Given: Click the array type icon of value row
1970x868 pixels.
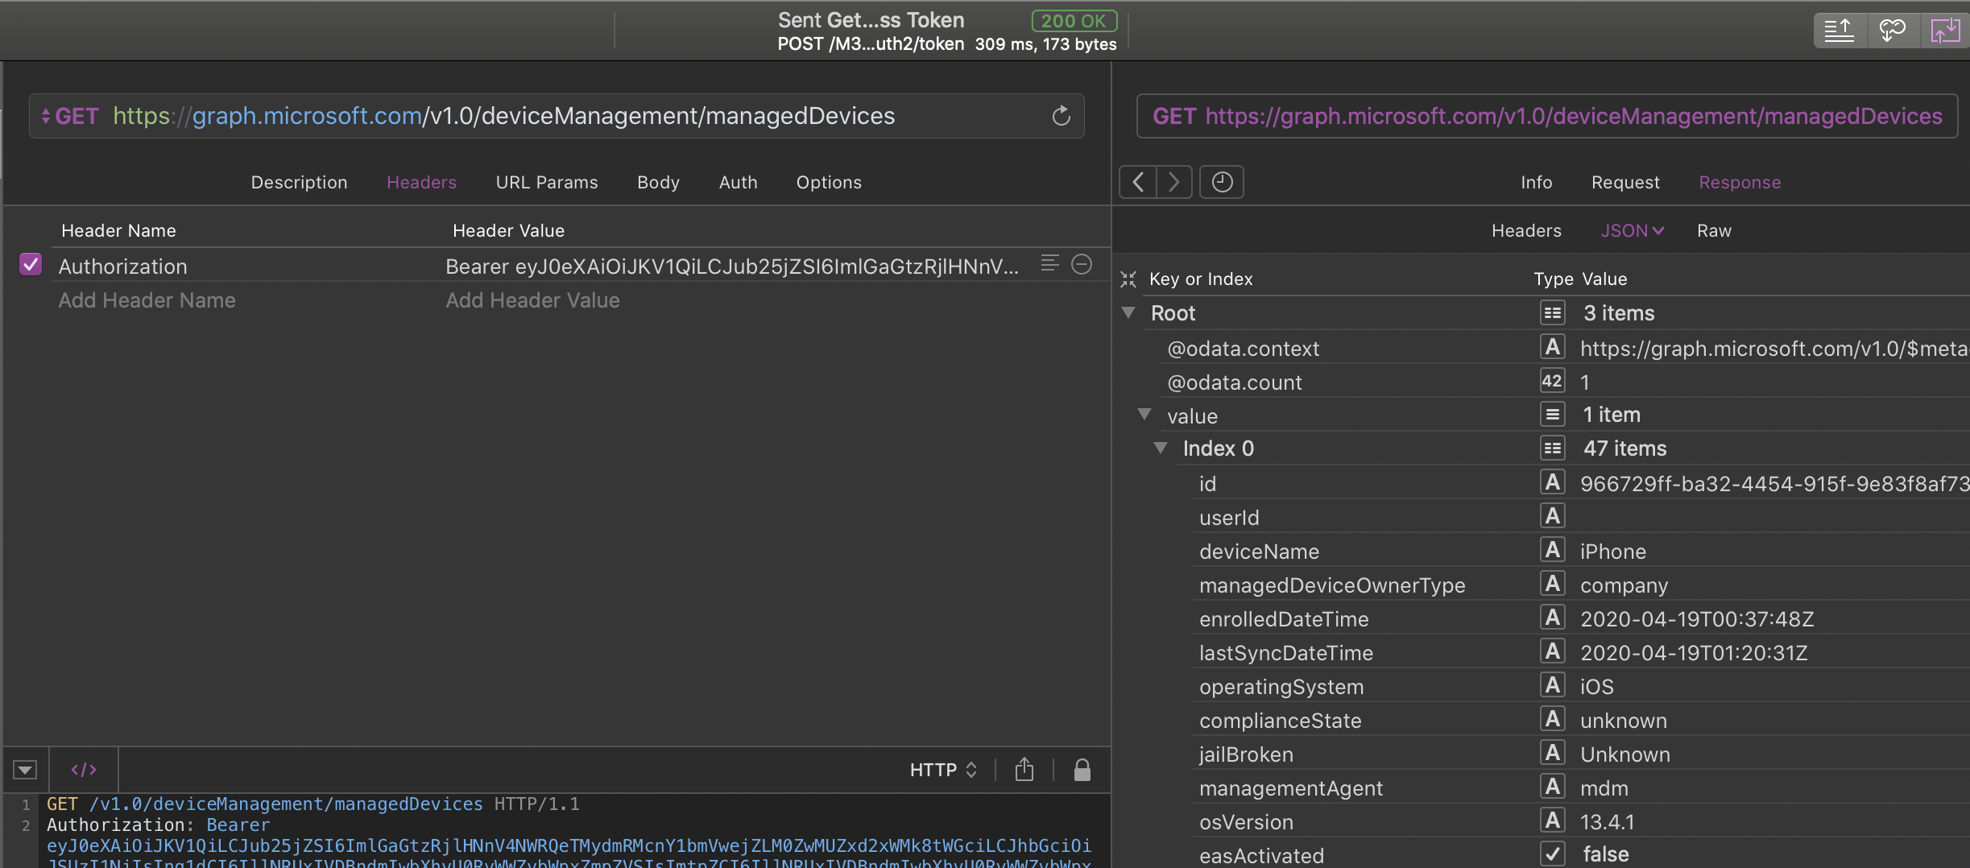Looking at the screenshot, I should 1552,415.
